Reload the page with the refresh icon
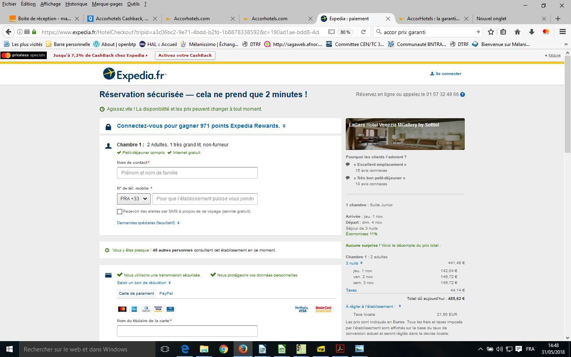571x357 pixels. [363, 32]
